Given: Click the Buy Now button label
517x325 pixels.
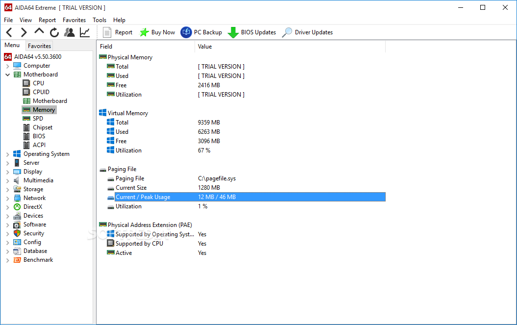Looking at the screenshot, I should (163, 32).
